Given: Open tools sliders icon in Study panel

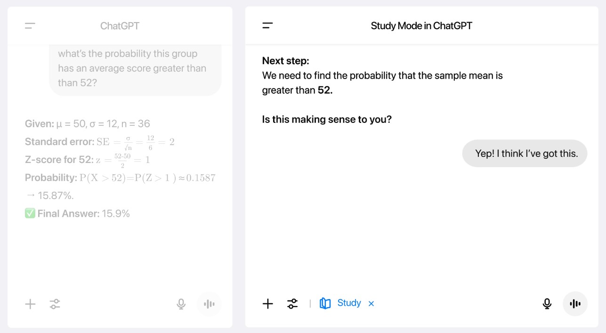Looking at the screenshot, I should point(292,304).
